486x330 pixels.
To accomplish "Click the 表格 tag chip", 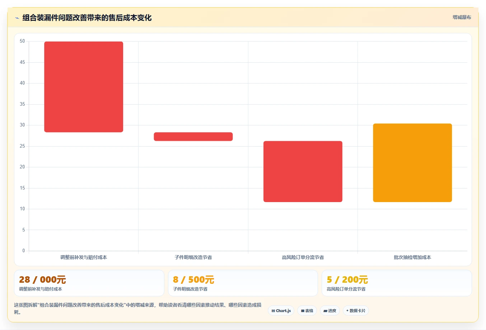I will (x=307, y=311).
